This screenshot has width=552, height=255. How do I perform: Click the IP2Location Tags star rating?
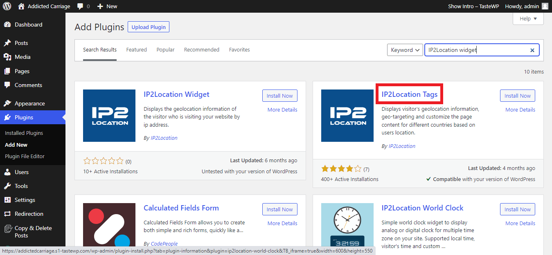coord(341,169)
